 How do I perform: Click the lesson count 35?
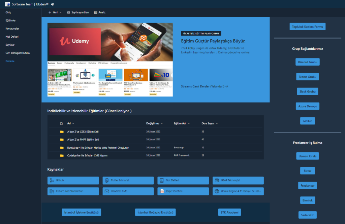click(203, 132)
